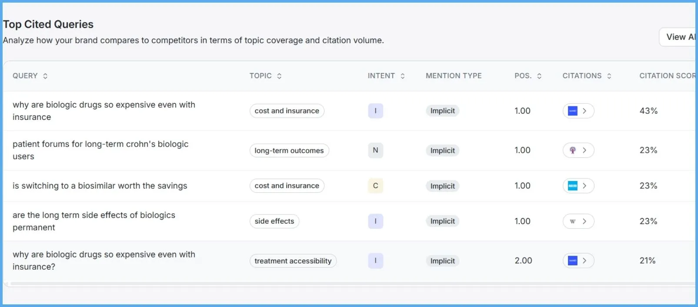This screenshot has height=307, width=698.
Task: Click 'Implicit' mention badge in 43% row
Action: click(442, 111)
